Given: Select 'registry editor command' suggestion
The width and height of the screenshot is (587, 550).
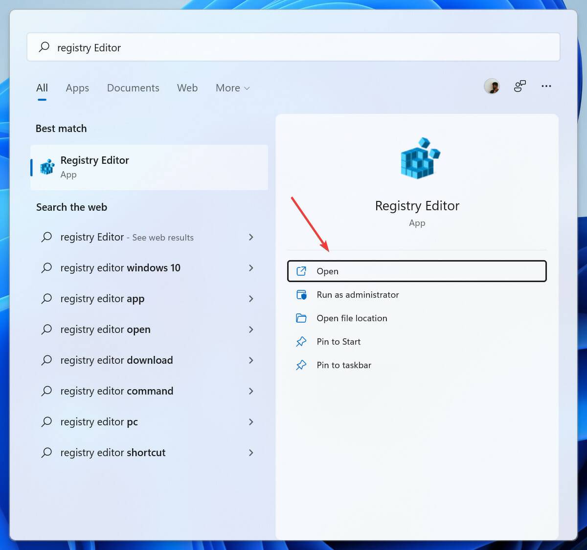Looking at the screenshot, I should pos(149,391).
